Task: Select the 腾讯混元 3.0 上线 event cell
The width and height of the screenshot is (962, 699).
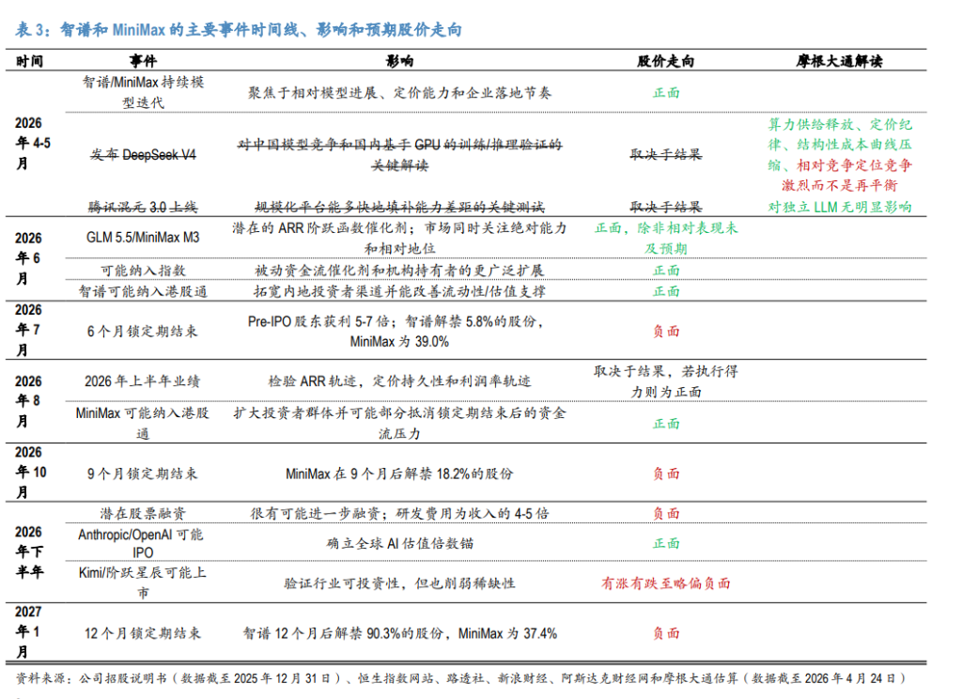Action: coord(143,207)
